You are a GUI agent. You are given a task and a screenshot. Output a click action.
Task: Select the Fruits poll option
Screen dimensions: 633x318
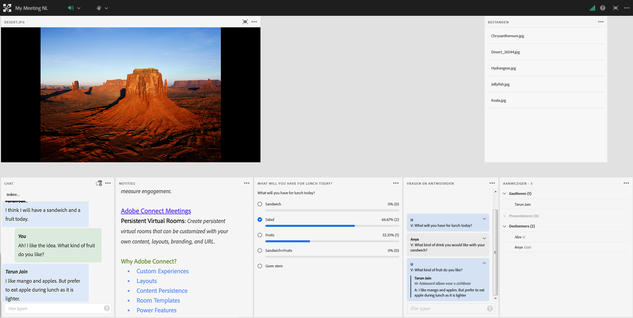tap(260, 235)
